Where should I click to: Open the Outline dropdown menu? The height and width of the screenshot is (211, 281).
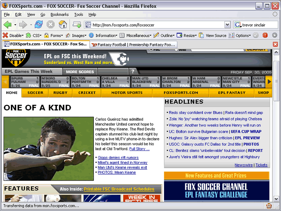point(173,36)
